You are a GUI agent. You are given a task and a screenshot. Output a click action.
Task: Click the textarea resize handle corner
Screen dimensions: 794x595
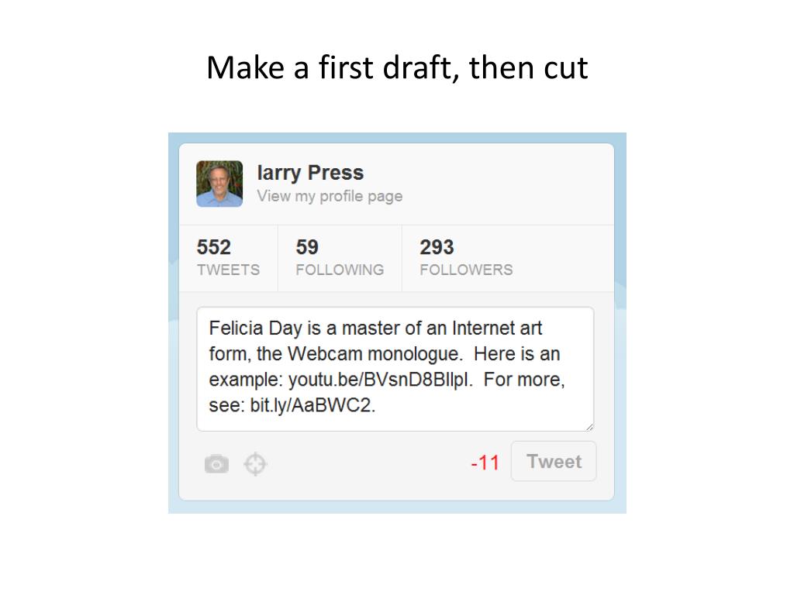(x=589, y=427)
